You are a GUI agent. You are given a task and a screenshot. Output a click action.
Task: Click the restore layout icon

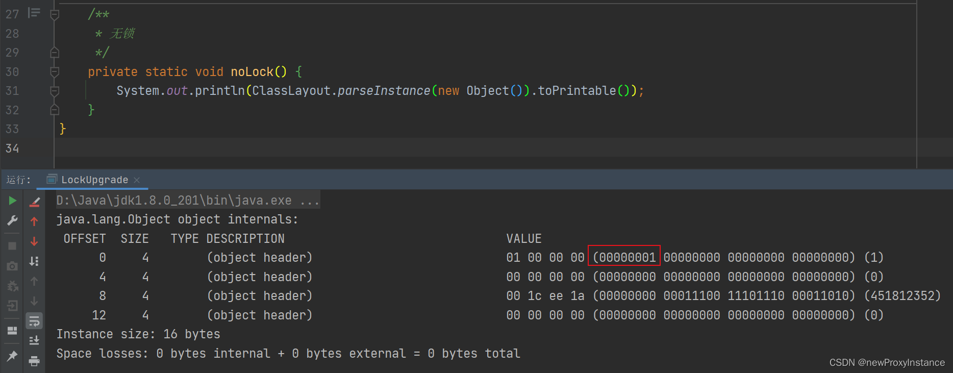(x=12, y=331)
